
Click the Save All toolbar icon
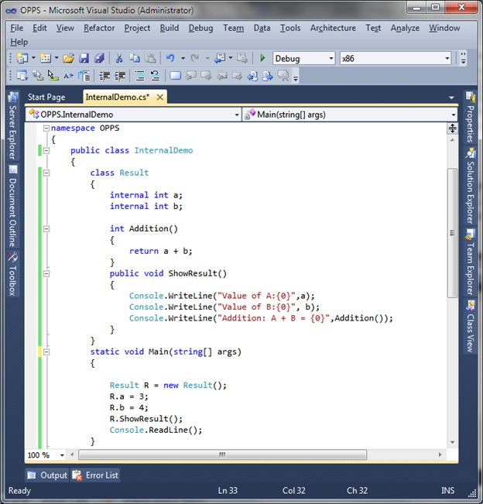point(99,58)
